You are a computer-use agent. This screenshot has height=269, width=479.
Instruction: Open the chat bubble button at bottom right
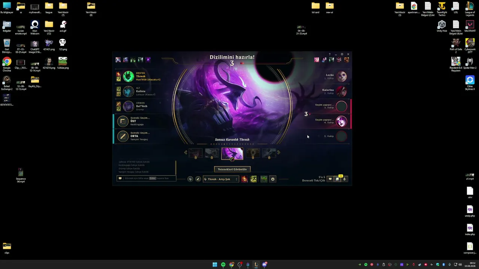pyautogui.click(x=330, y=179)
